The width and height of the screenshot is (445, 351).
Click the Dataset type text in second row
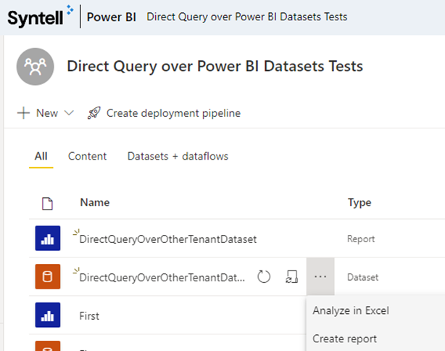(362, 277)
